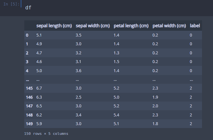Click sepal length value 6.5 in row 147
The image size is (213, 140).
pos(39,106)
